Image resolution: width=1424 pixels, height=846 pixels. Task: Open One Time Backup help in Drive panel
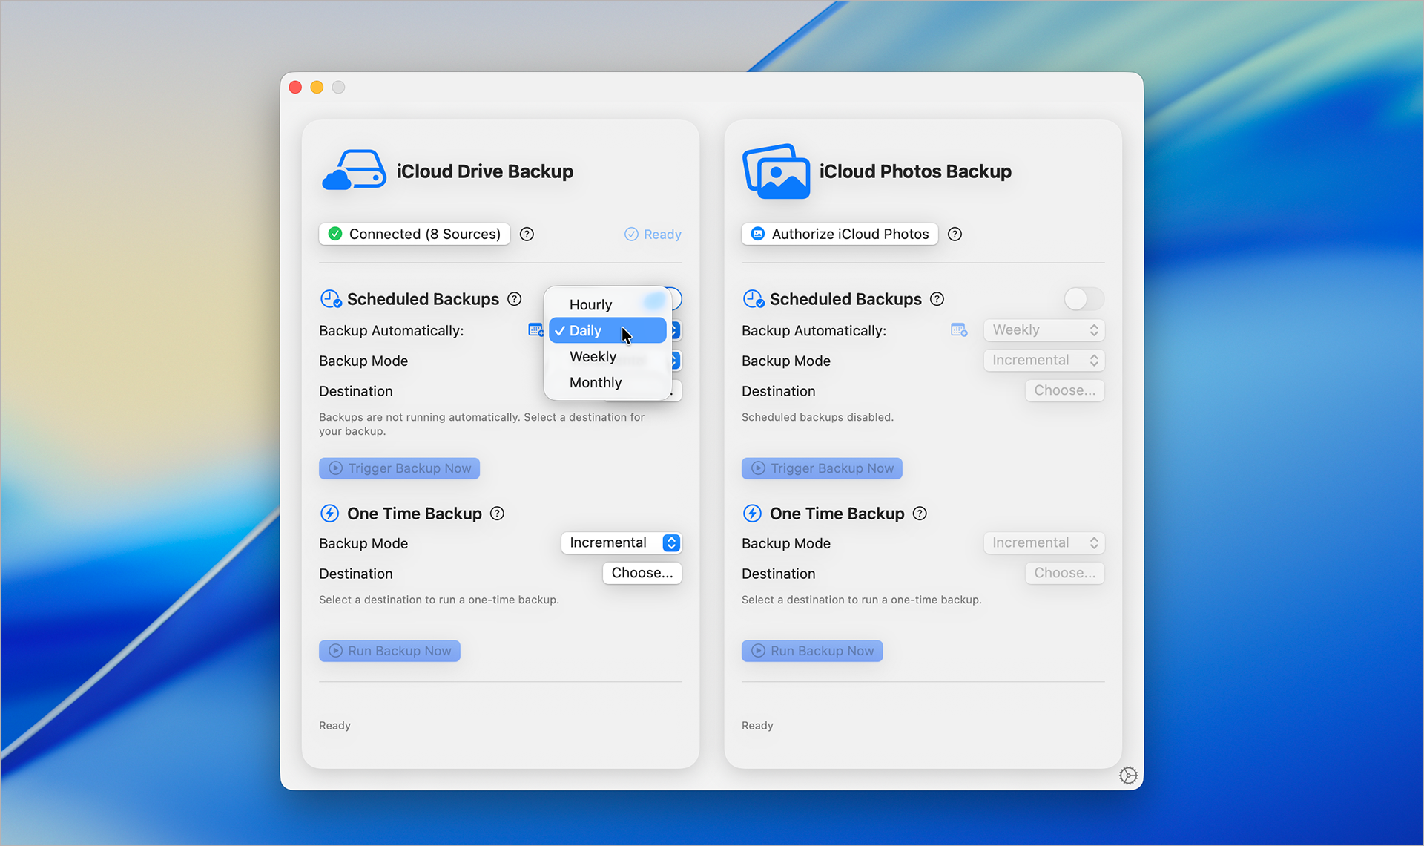[498, 514]
